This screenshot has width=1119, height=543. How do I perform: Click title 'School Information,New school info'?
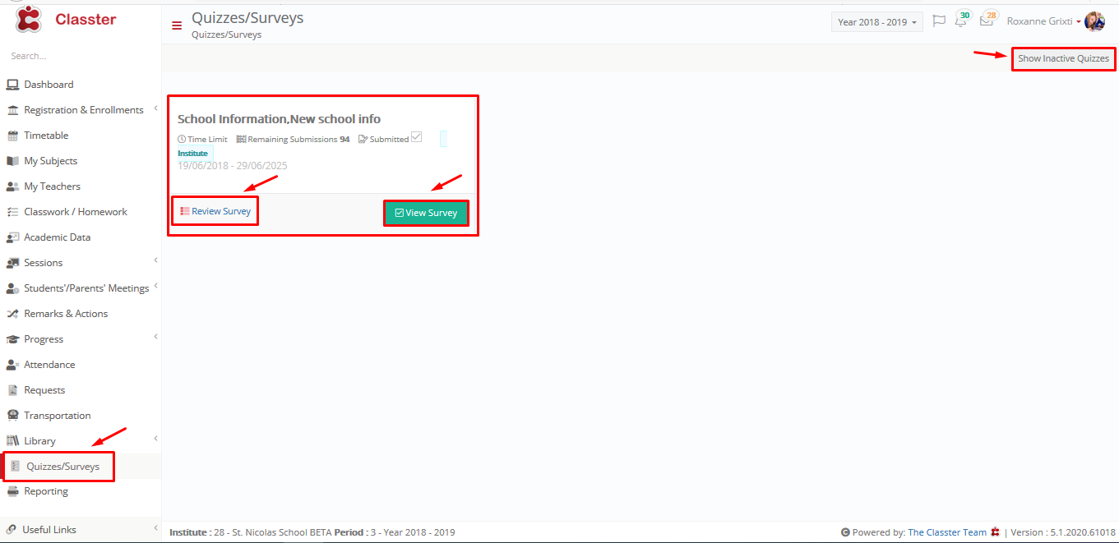point(280,119)
